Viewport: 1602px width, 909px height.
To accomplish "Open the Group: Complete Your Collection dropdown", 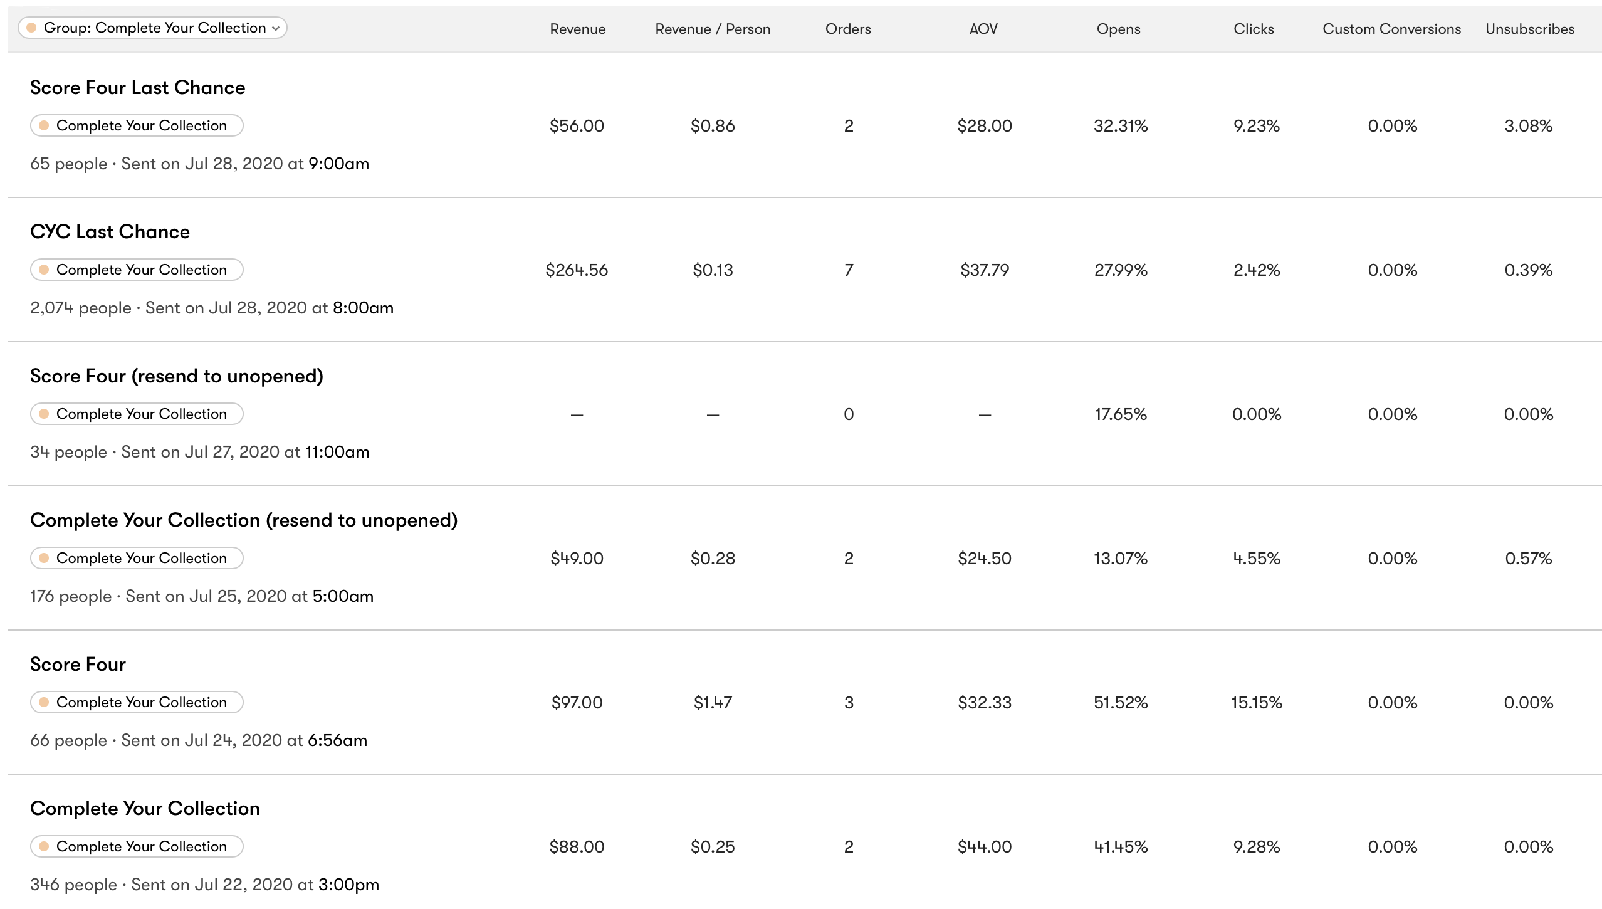I will (153, 28).
